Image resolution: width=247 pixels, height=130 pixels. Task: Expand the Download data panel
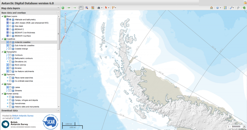click(58, 110)
